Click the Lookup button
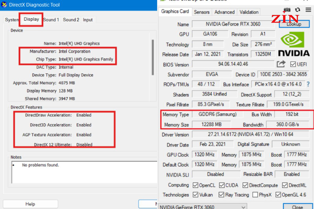Screen dimensions: 314x209 [x=294, y=24]
